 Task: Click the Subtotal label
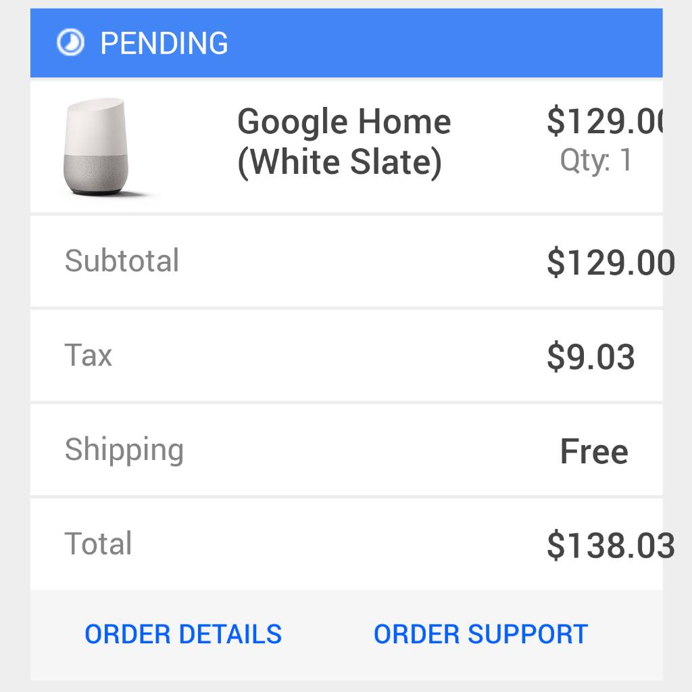[122, 260]
